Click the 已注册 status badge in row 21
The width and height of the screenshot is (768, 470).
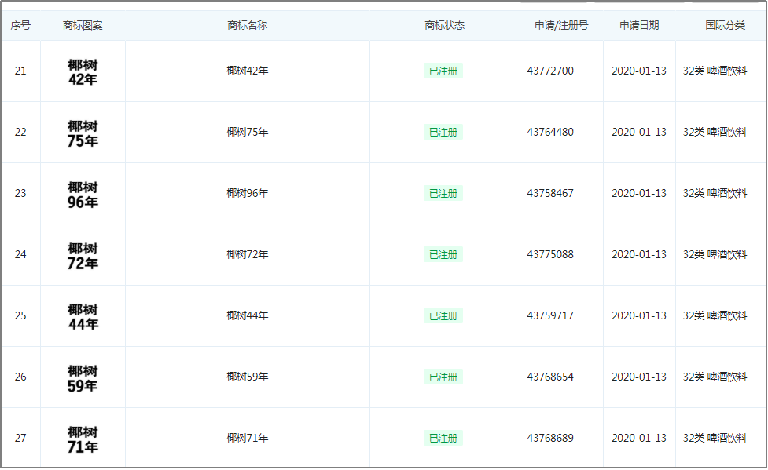[x=443, y=71]
